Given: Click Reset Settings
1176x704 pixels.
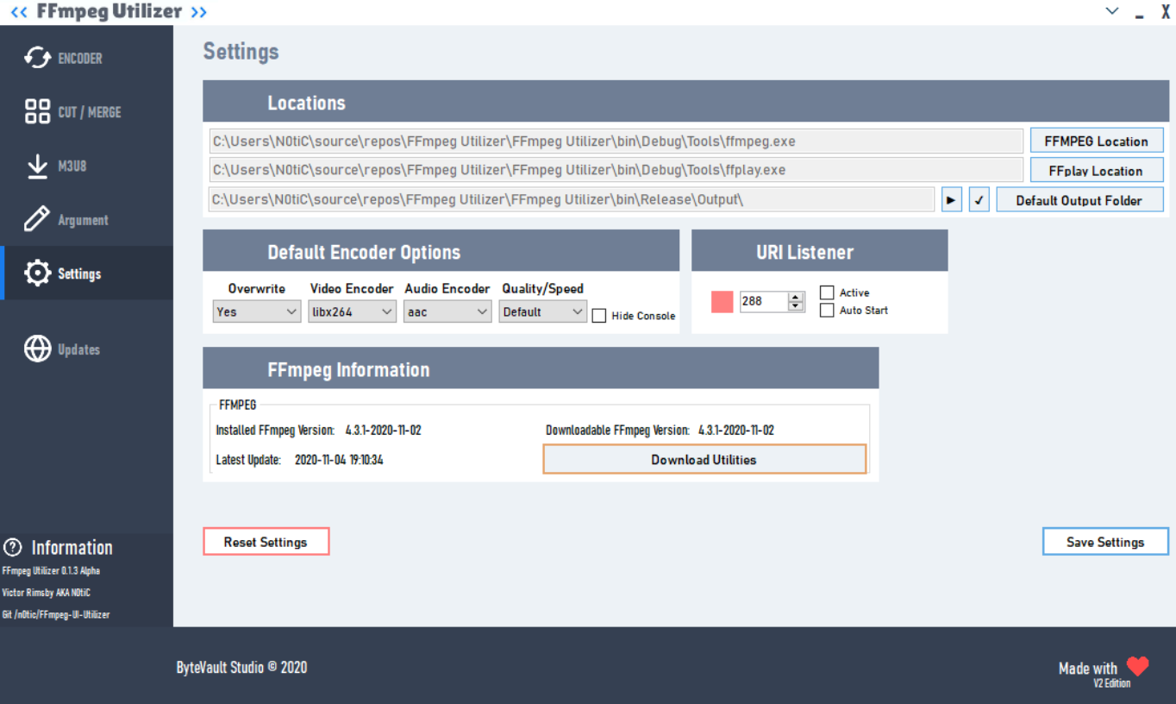Looking at the screenshot, I should [266, 542].
